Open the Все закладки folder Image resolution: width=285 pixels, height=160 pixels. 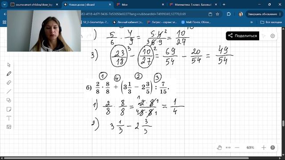(x=271, y=22)
